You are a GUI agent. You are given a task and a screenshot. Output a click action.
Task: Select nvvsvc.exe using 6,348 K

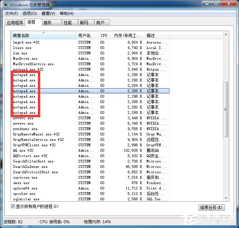point(90,124)
